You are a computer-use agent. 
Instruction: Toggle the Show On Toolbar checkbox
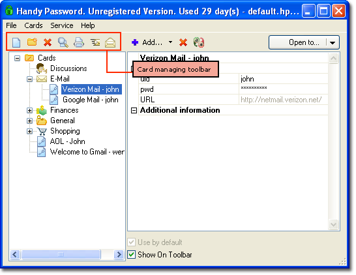tap(132, 255)
